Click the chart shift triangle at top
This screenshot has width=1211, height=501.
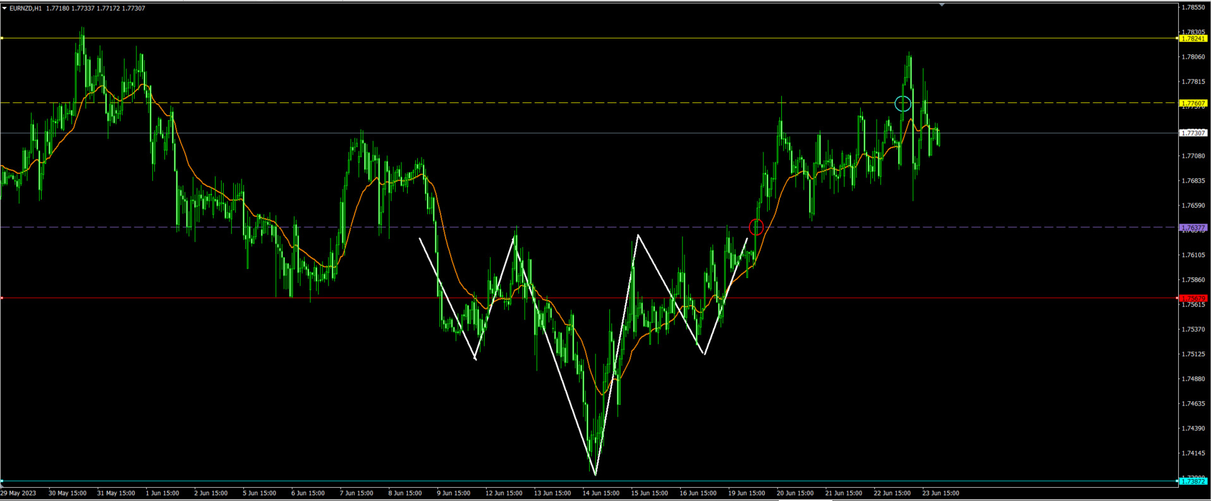tap(942, 4)
